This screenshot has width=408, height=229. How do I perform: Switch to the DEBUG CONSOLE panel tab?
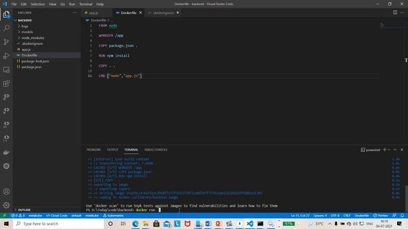[x=156, y=150]
